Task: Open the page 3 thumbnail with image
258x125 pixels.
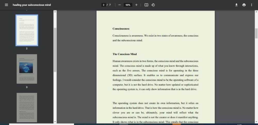Action: (27, 69)
